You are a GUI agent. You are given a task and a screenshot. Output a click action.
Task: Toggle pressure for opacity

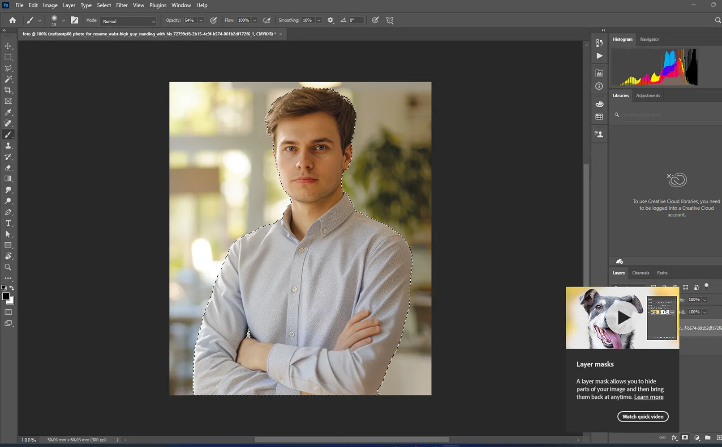coord(214,20)
